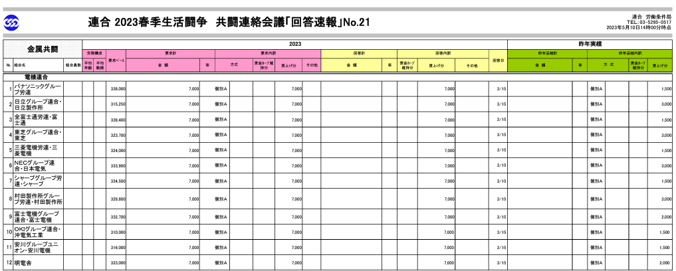Select the title text ending with No.21
The height and width of the screenshot is (271, 676).
pos(229,23)
